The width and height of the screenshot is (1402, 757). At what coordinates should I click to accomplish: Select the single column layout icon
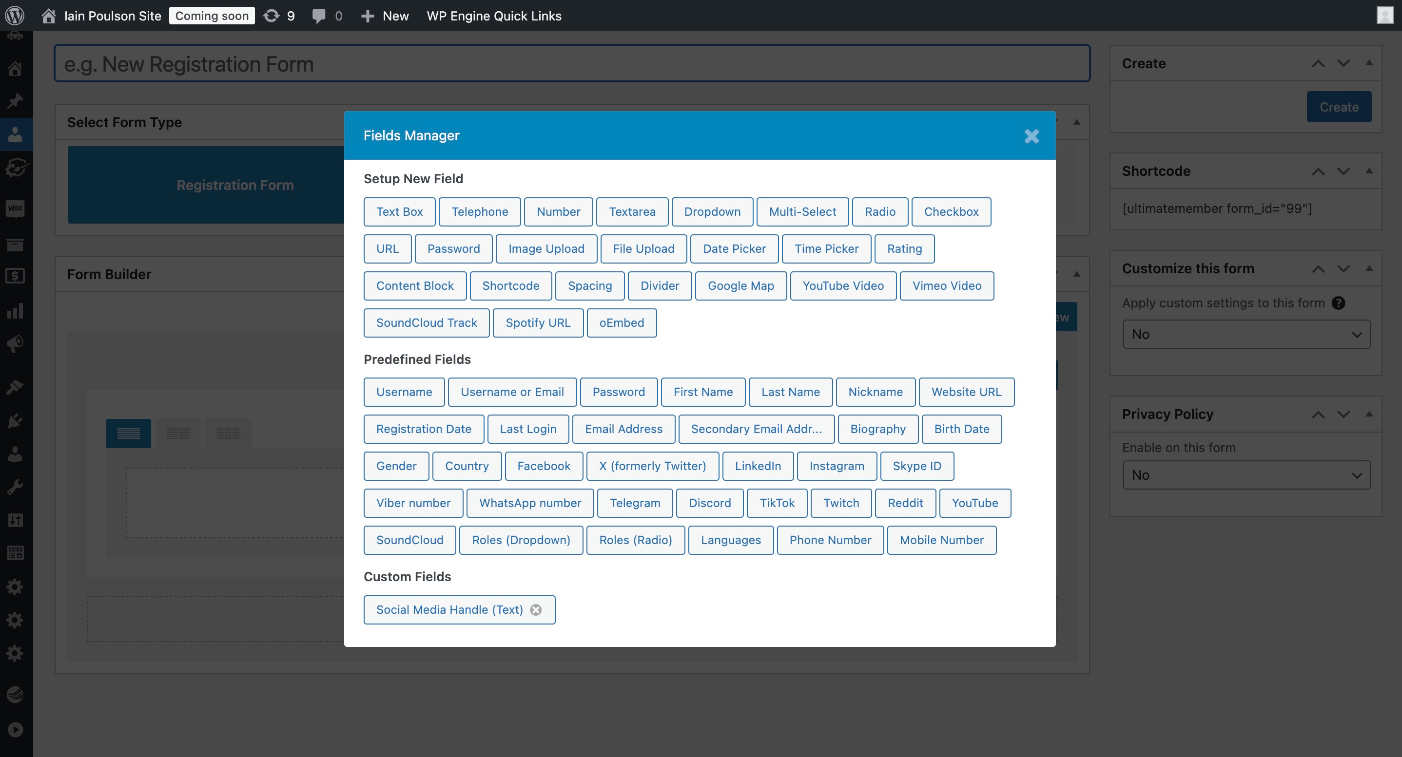[128, 434]
